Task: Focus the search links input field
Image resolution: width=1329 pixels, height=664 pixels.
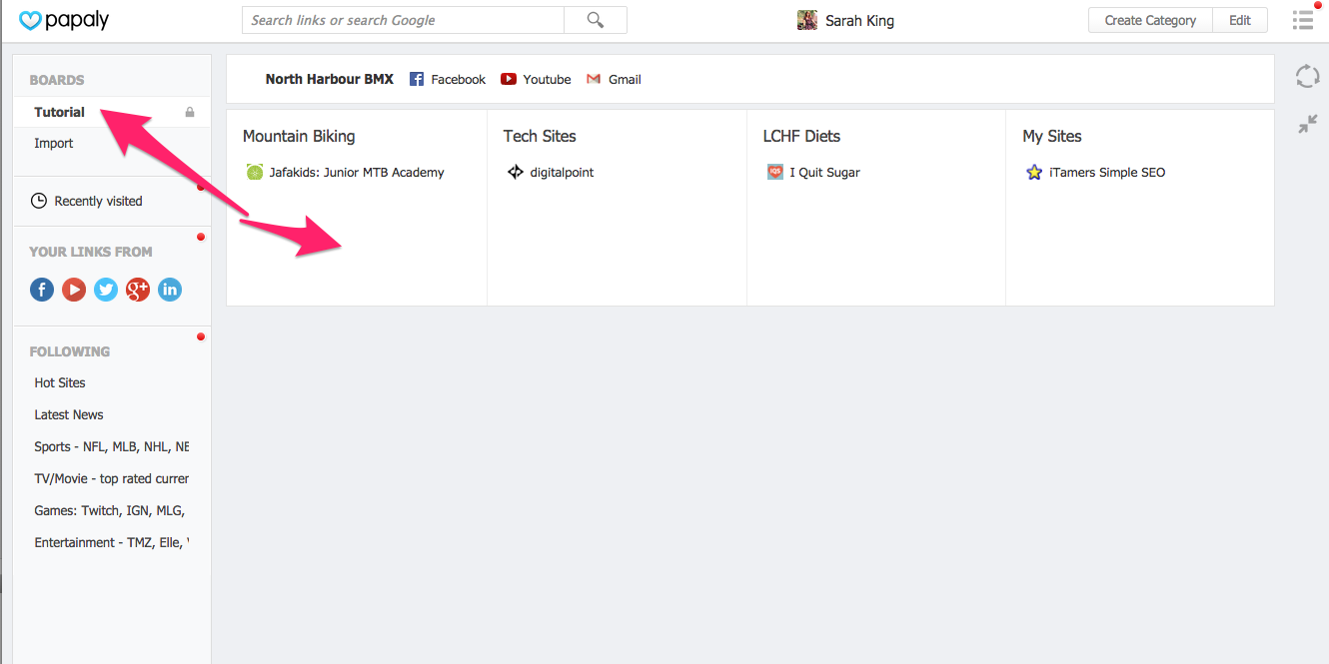Action: tap(403, 20)
